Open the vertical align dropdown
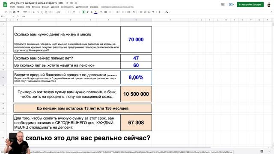 pos(124,12)
